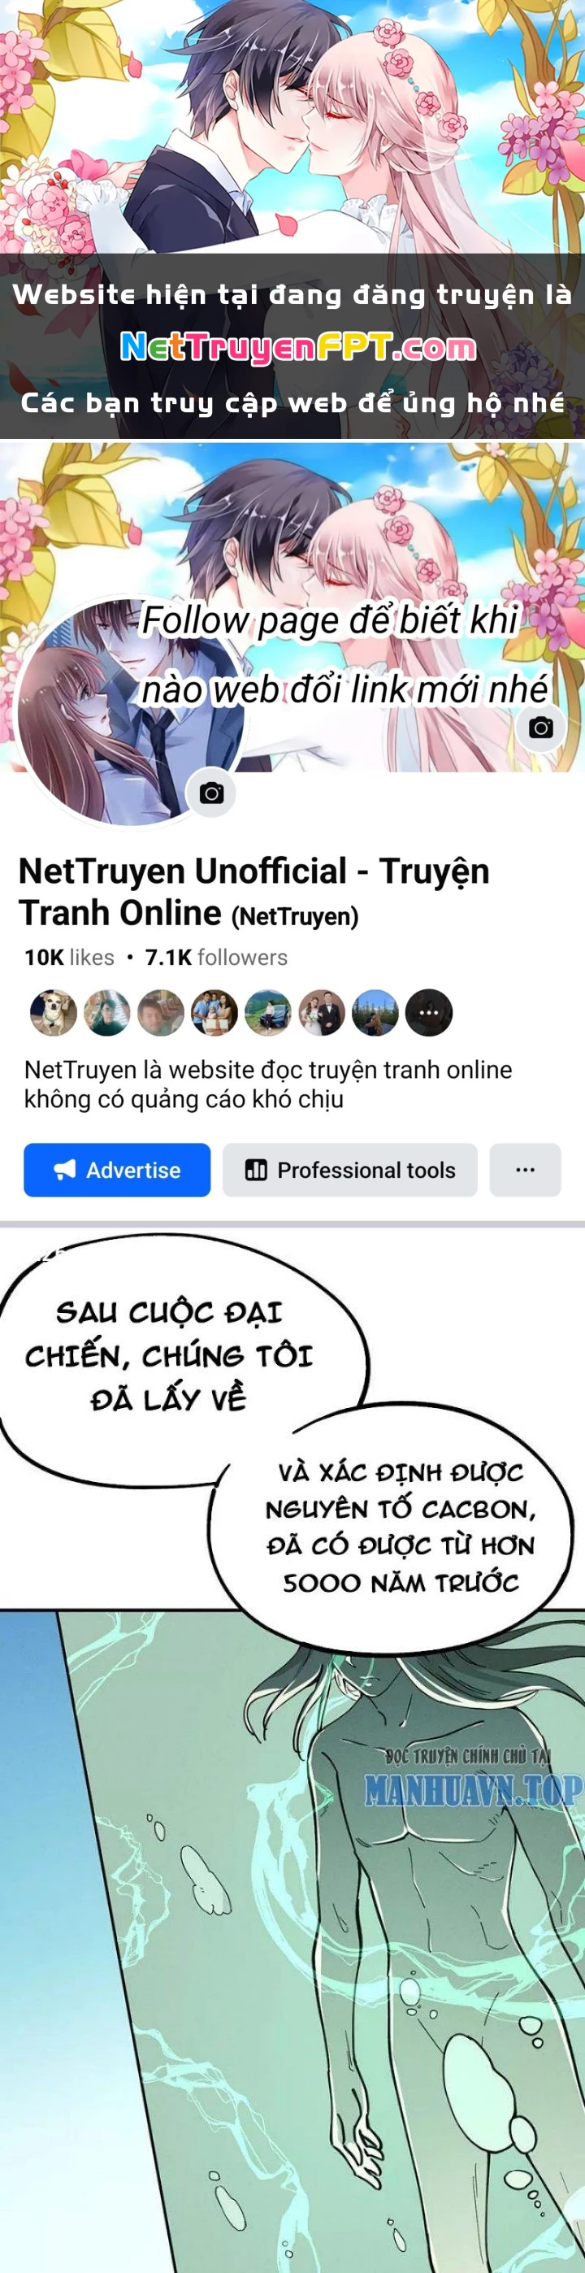Click the megaphone icon in Advertise
The width and height of the screenshot is (585, 2273).
(64, 1170)
